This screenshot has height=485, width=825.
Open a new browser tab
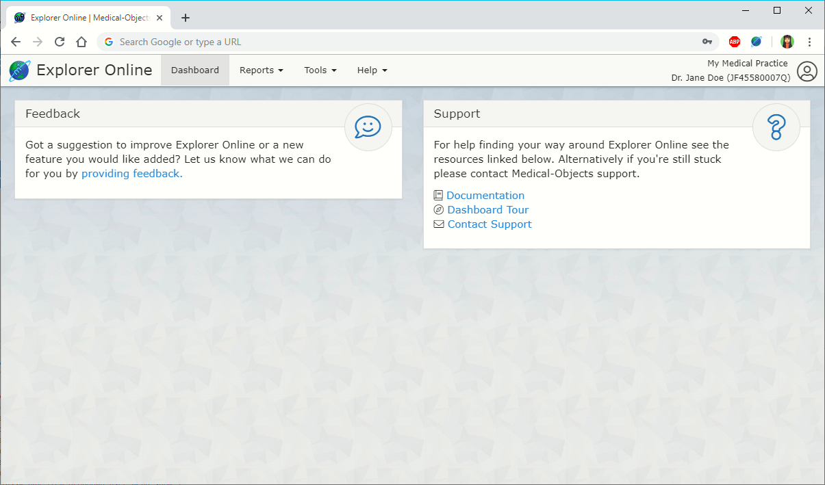(x=186, y=18)
